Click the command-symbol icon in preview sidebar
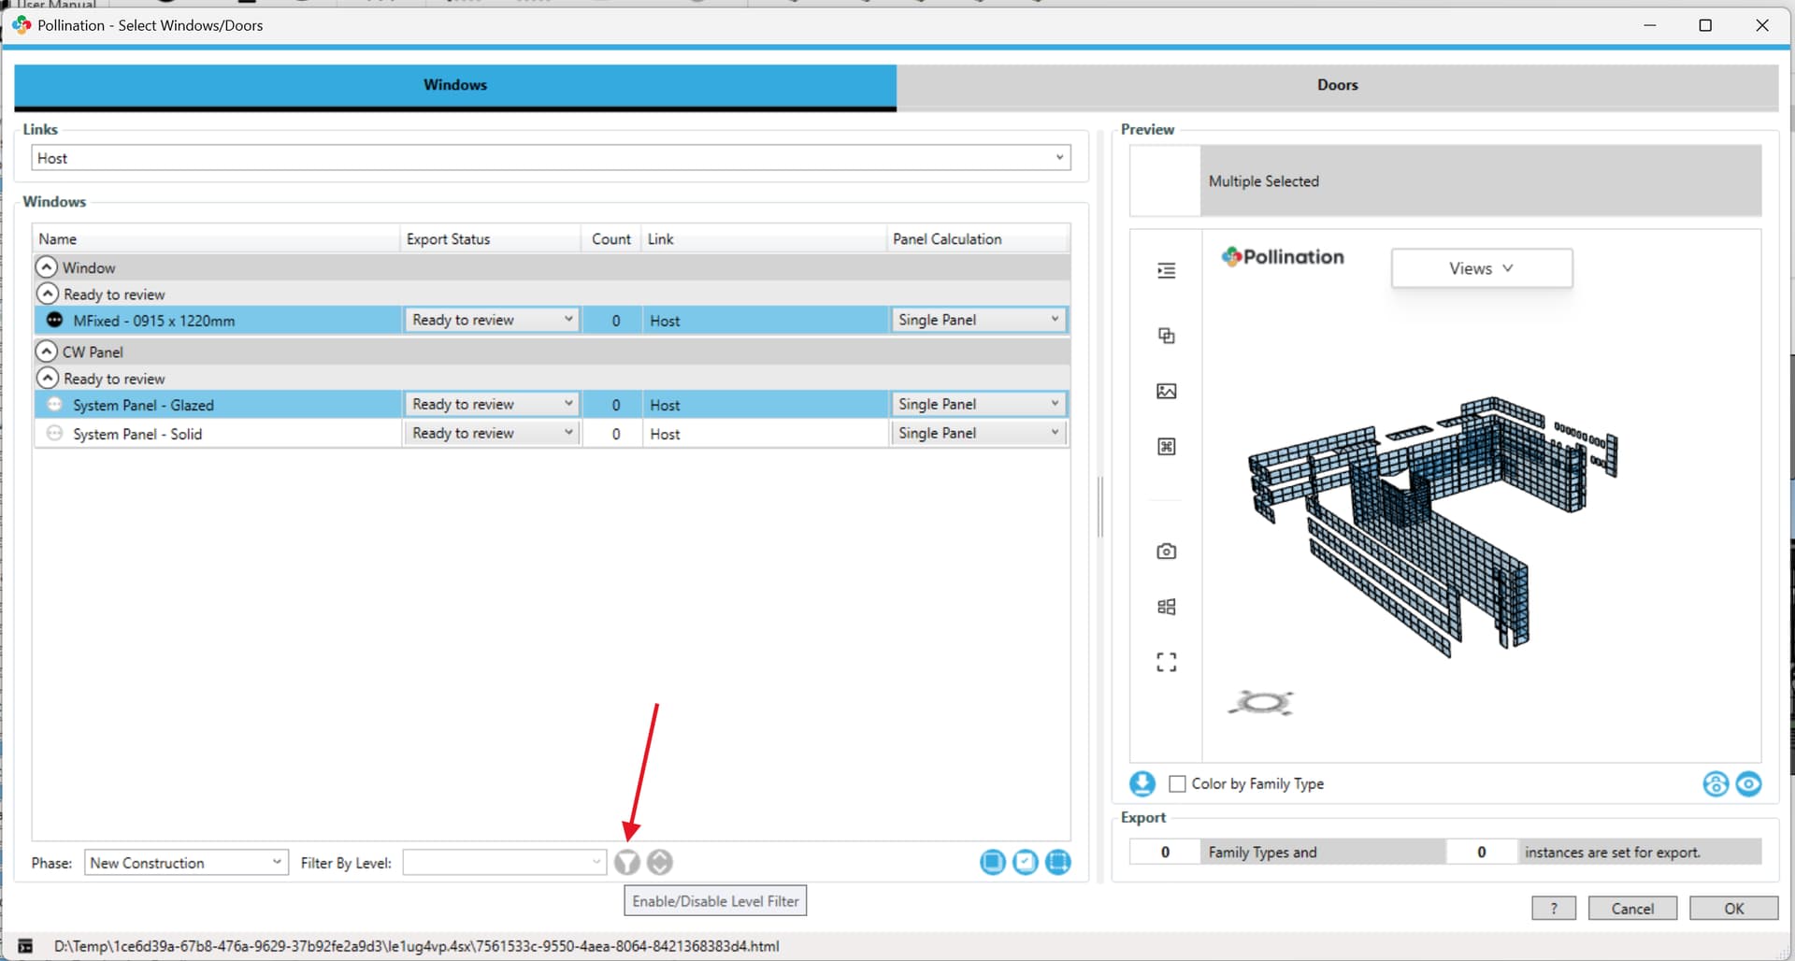 1167,446
